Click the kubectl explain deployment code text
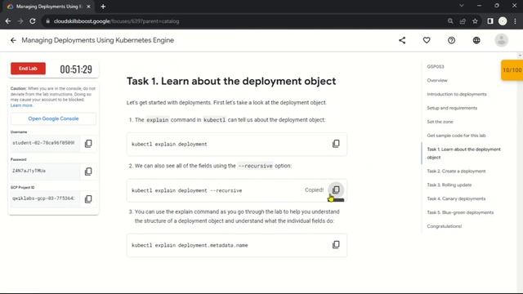The image size is (523, 294). click(x=169, y=144)
